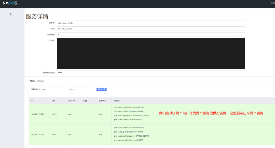This screenshot has height=148, width=275.
Task: Click the metadata filter value input
Action: 81,89
